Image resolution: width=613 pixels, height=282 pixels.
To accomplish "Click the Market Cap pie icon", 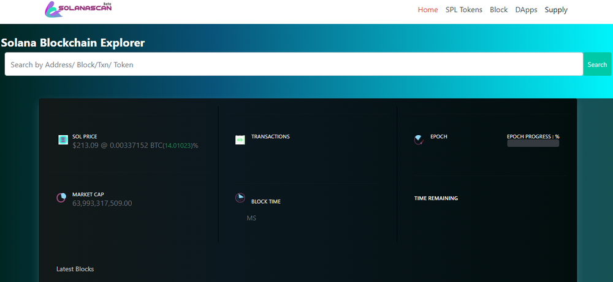I will pyautogui.click(x=61, y=198).
